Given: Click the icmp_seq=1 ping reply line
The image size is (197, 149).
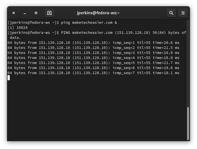Looking at the screenshot, I should click(x=93, y=43).
